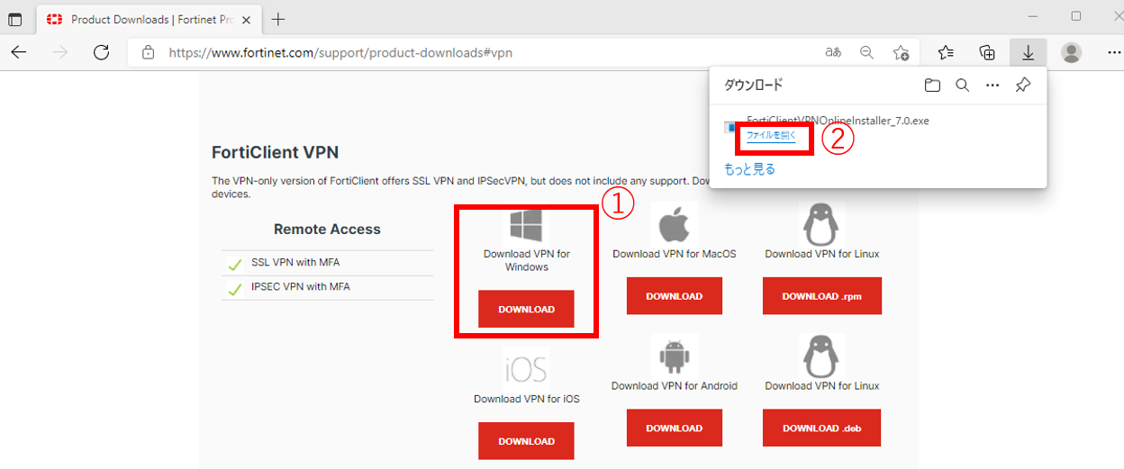
Task: Click green checkmark beside SSL VPN
Action: 235,265
